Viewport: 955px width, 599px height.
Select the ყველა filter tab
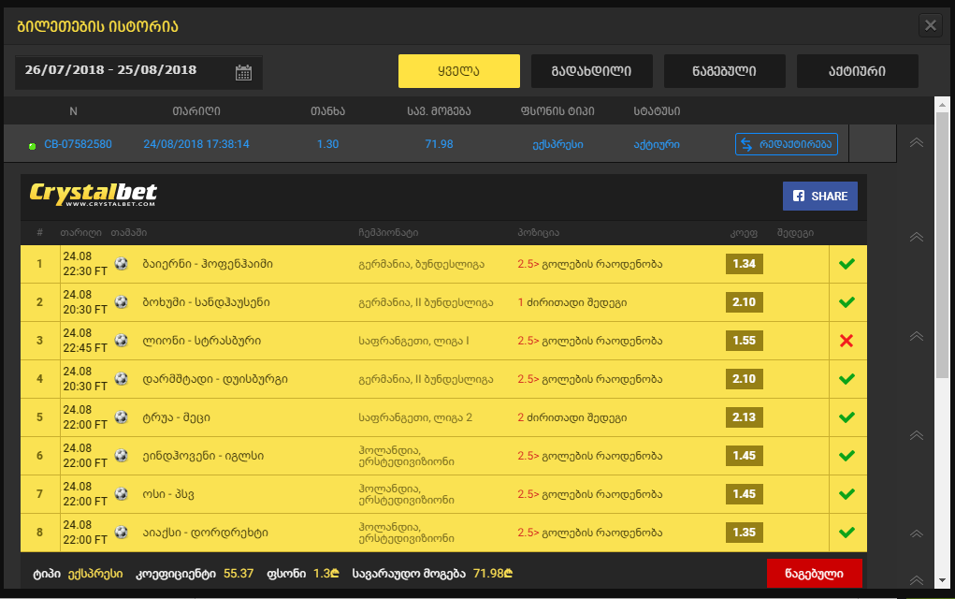coord(459,71)
